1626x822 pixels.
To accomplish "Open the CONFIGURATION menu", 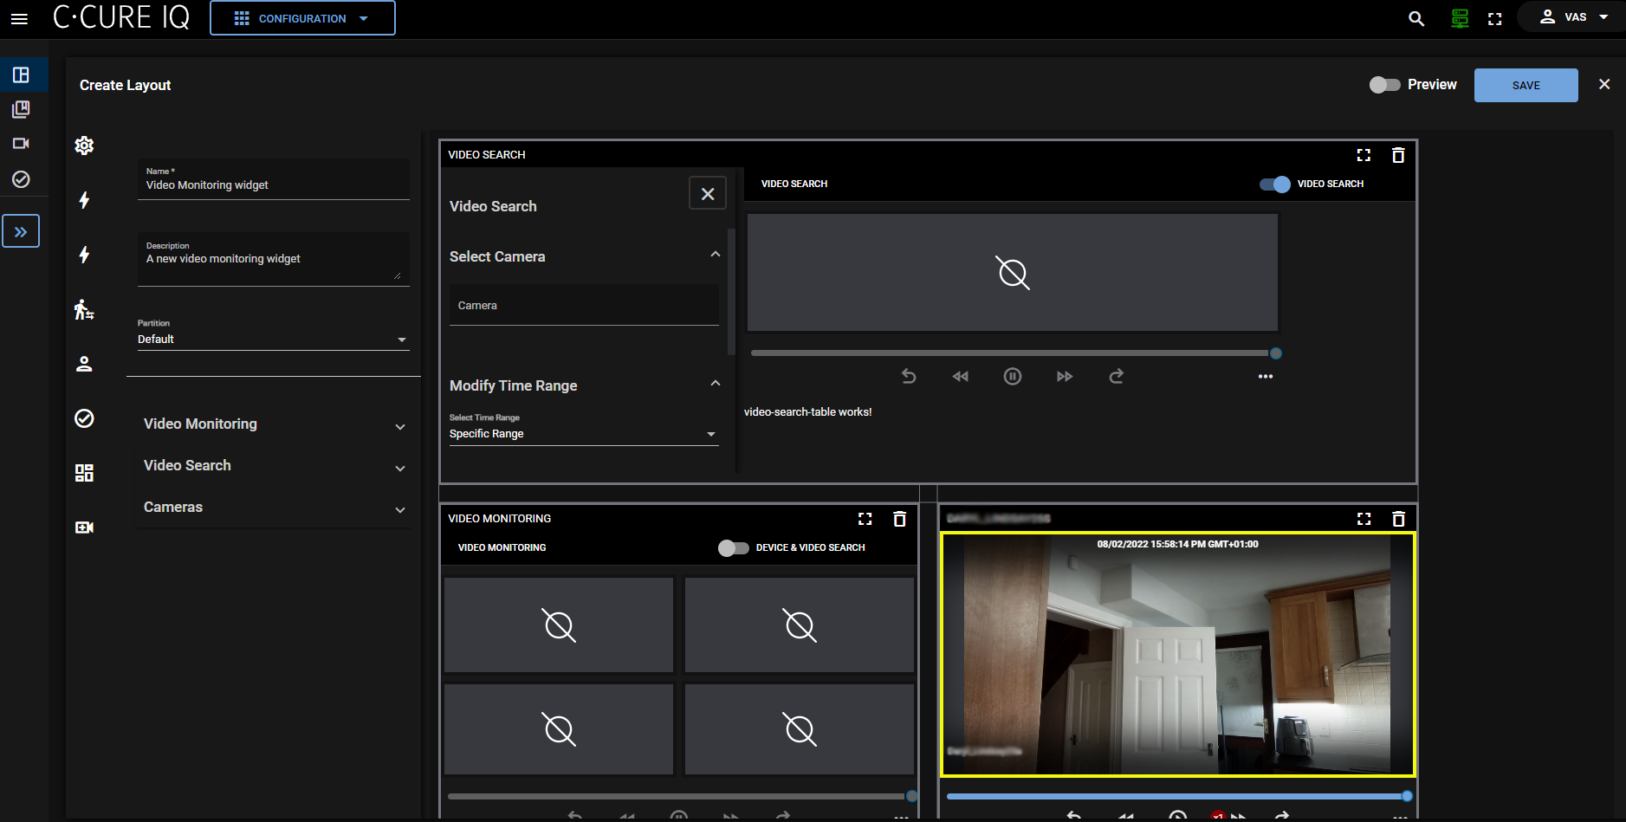I will point(302,17).
